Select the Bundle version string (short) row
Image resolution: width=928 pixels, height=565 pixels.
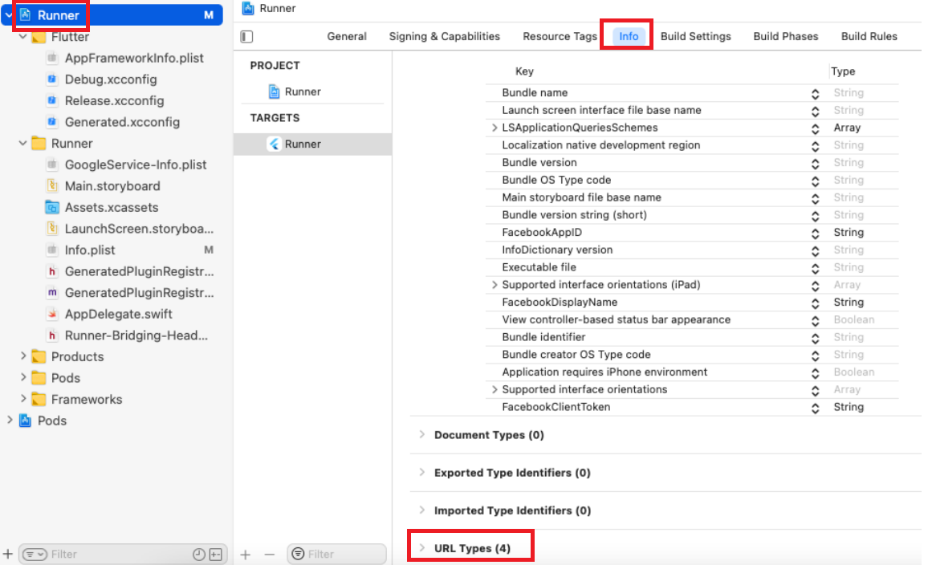click(692, 215)
